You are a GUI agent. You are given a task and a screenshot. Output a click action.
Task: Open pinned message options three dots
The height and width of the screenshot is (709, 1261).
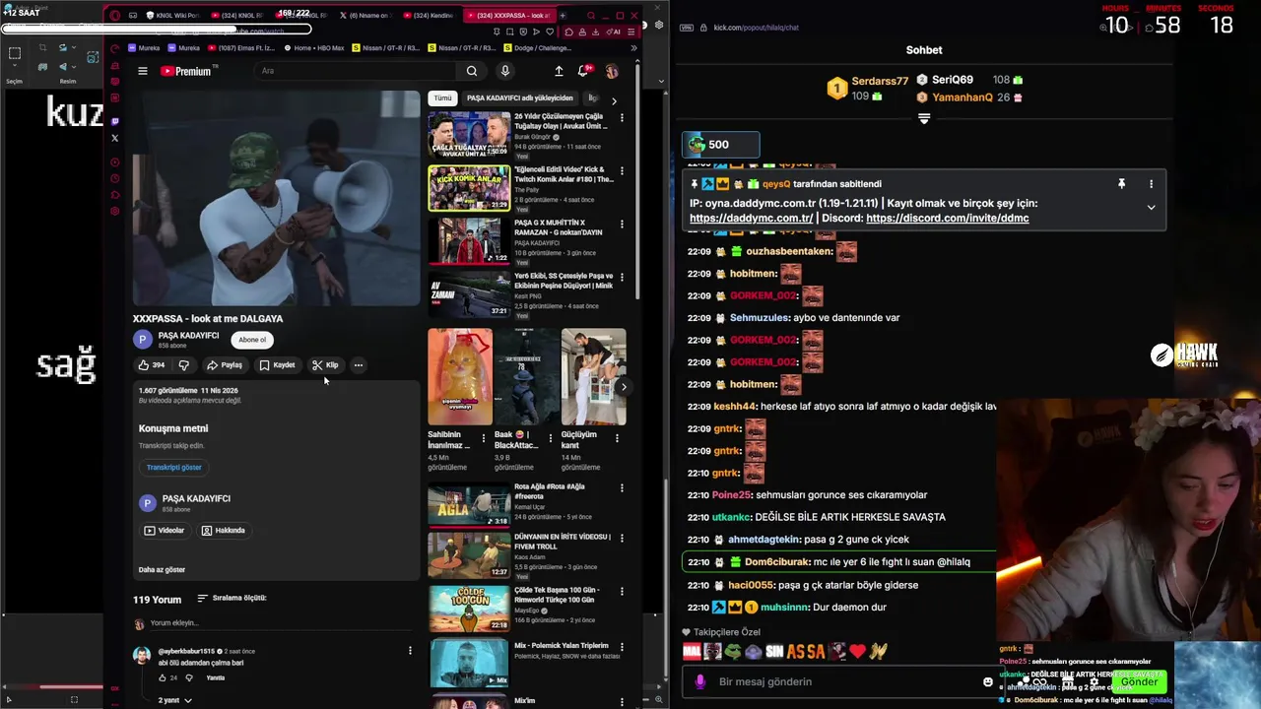(1151, 184)
